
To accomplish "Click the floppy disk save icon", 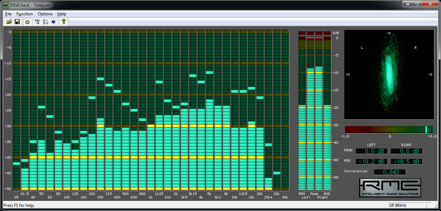I will pos(17,22).
